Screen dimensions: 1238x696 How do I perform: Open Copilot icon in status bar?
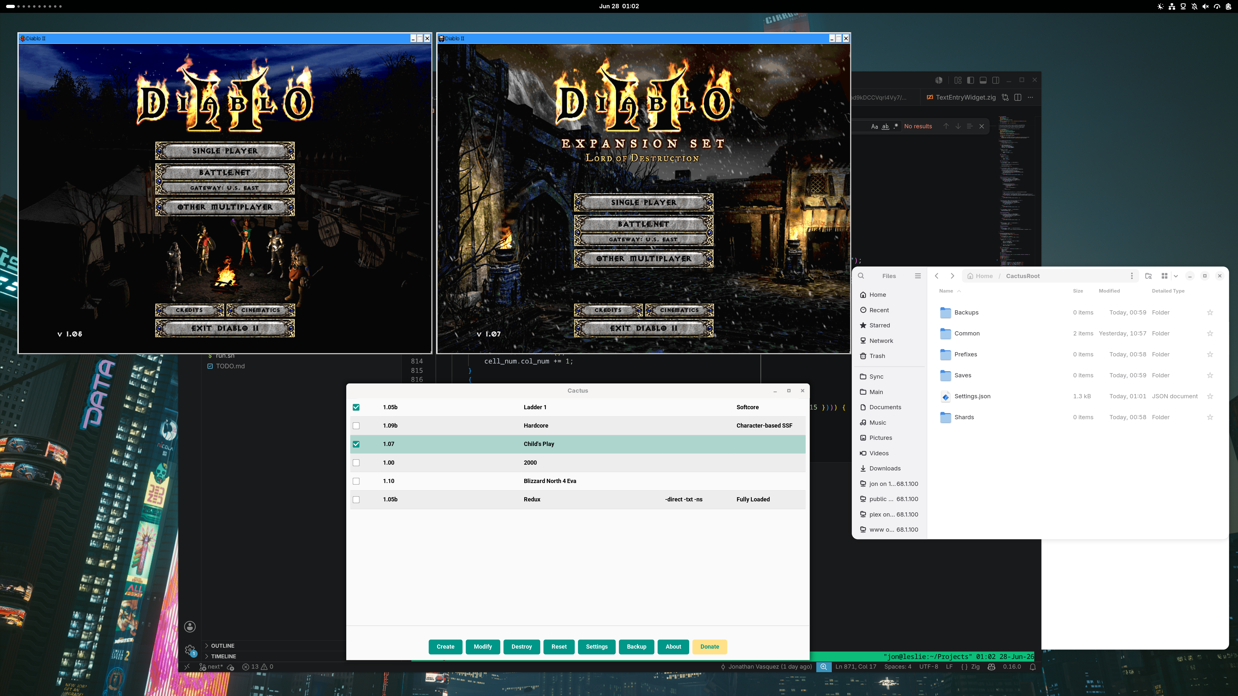pyautogui.click(x=991, y=667)
